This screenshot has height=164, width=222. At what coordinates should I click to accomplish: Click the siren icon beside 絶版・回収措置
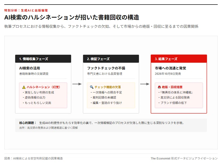click(x=159, y=87)
